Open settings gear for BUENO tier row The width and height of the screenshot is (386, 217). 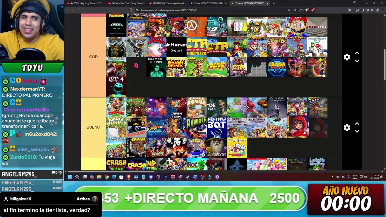pyautogui.click(x=347, y=127)
